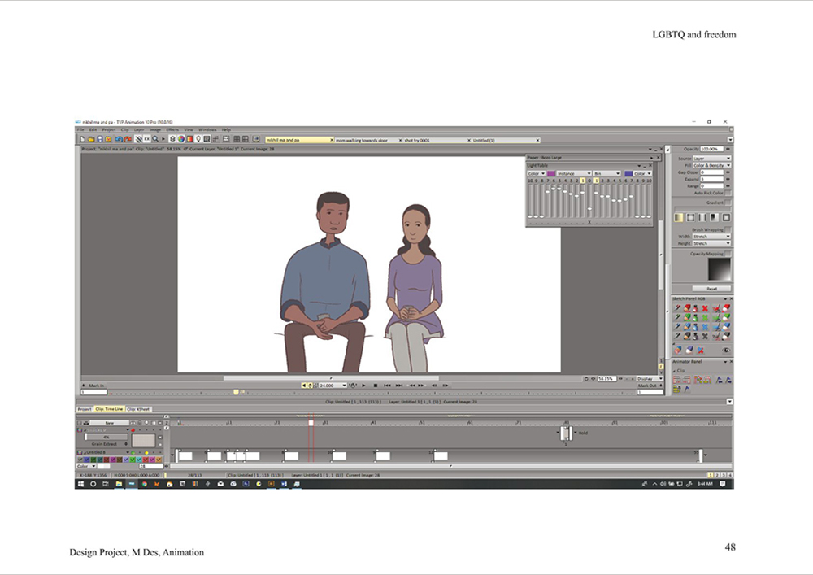Click the save disk toolbar icon

tap(99, 139)
